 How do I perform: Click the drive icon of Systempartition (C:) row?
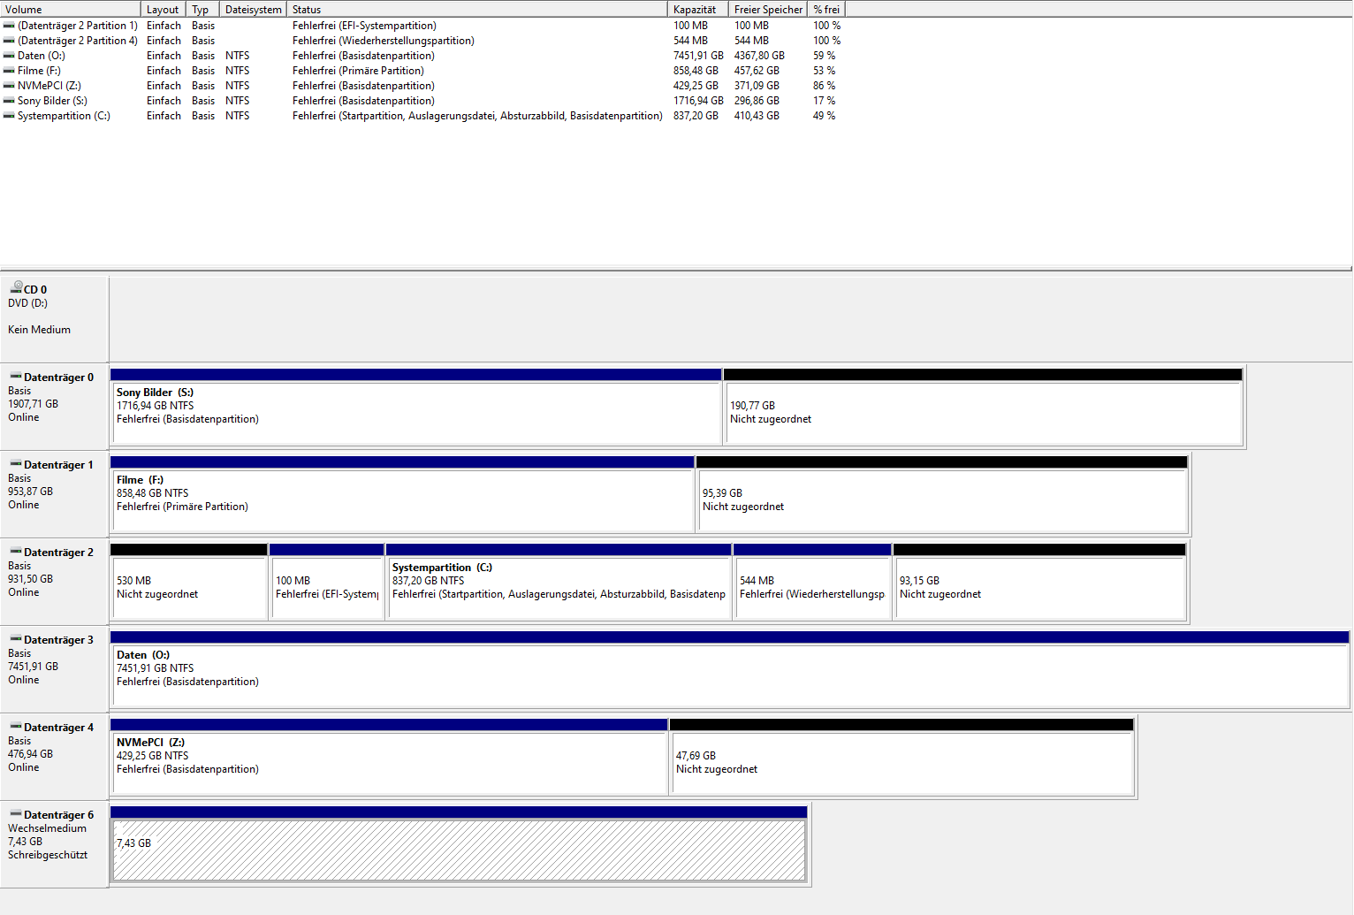9,116
